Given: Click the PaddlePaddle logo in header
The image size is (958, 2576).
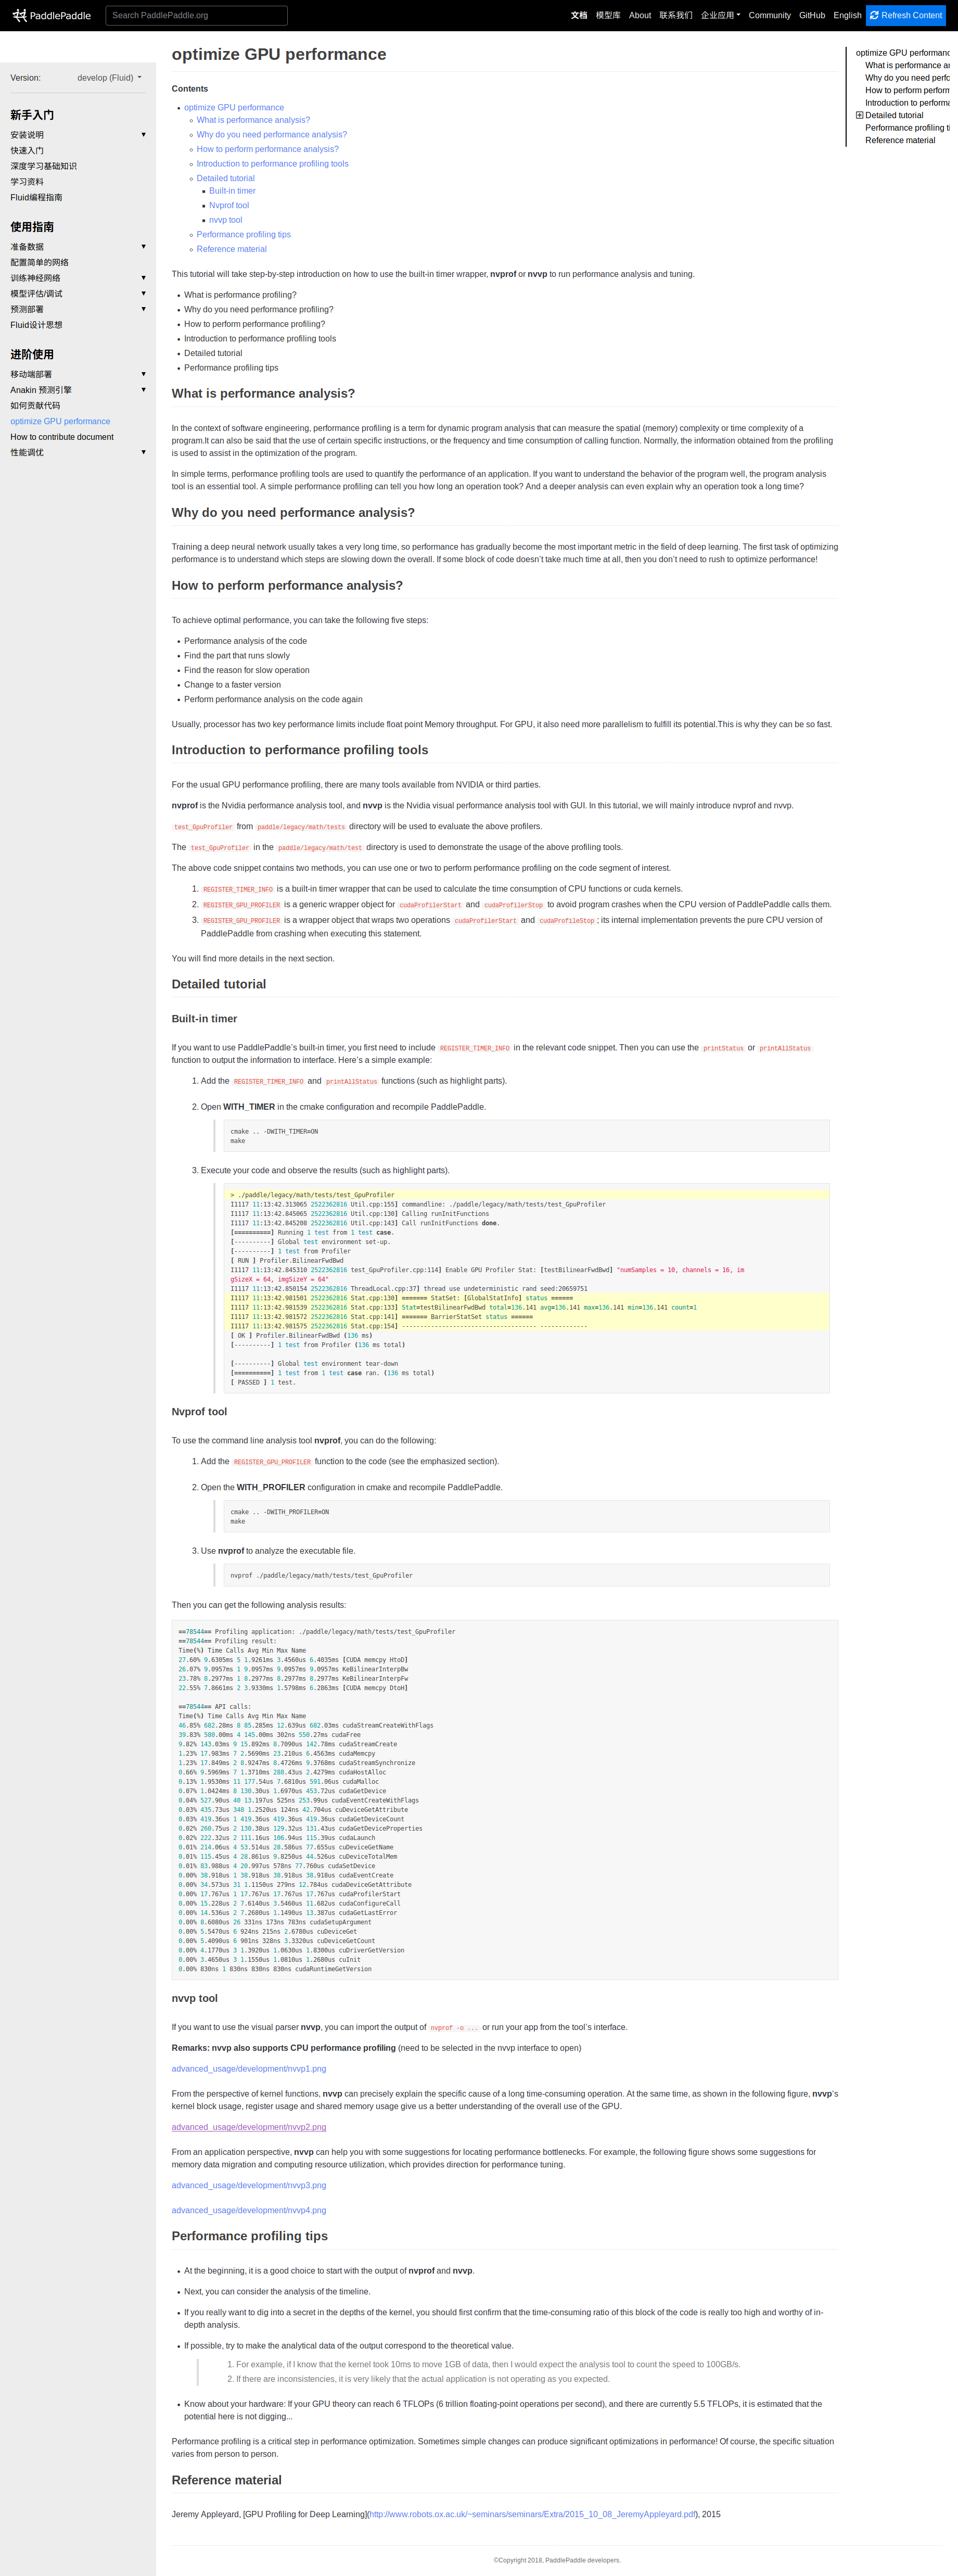Looking at the screenshot, I should pyautogui.click(x=51, y=15).
